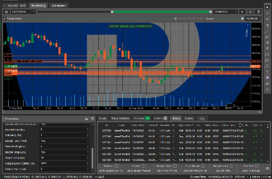The height and width of the screenshot is (179, 272).
Task: Click the save backtest results icon
Action: coord(258,12)
